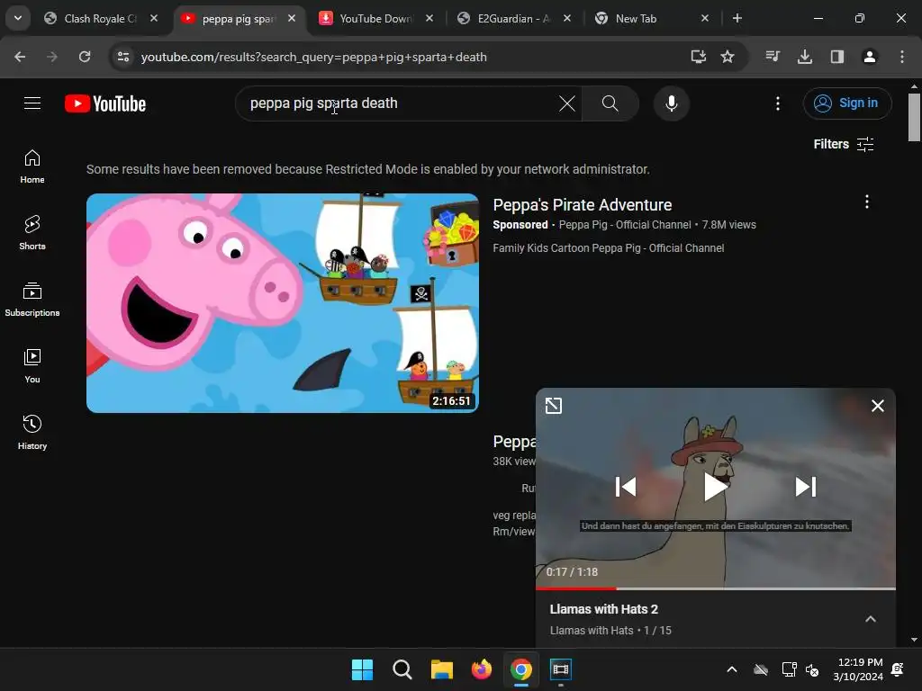
Task: Open the YouTube hamburger guide menu
Action: click(32, 103)
